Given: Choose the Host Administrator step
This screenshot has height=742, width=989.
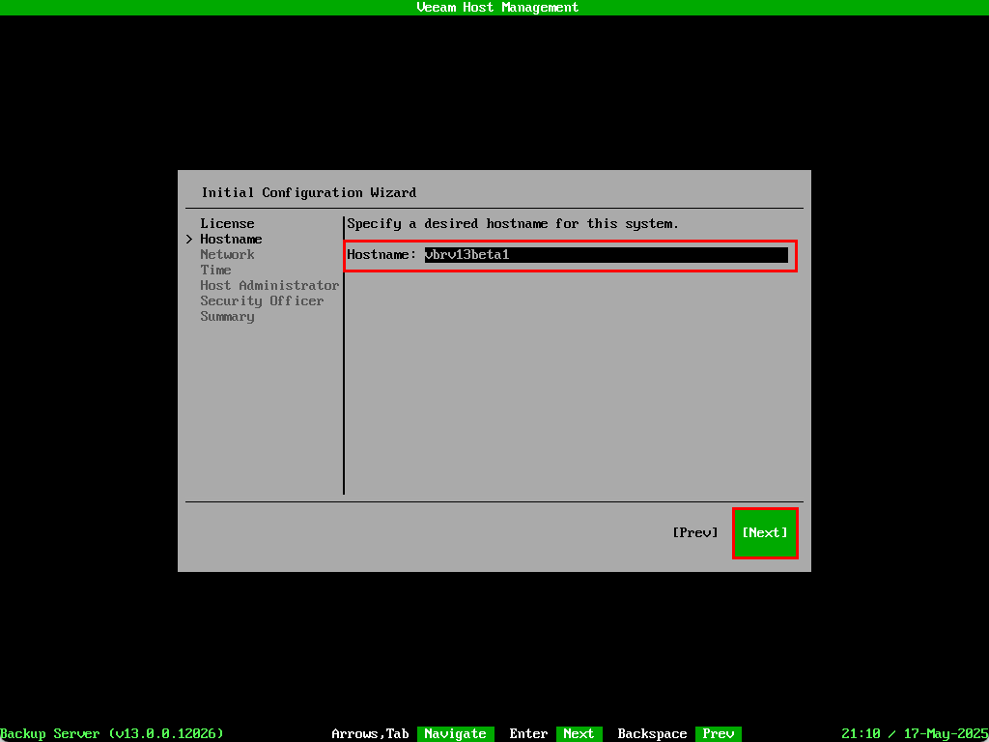Looking at the screenshot, I should coord(269,285).
